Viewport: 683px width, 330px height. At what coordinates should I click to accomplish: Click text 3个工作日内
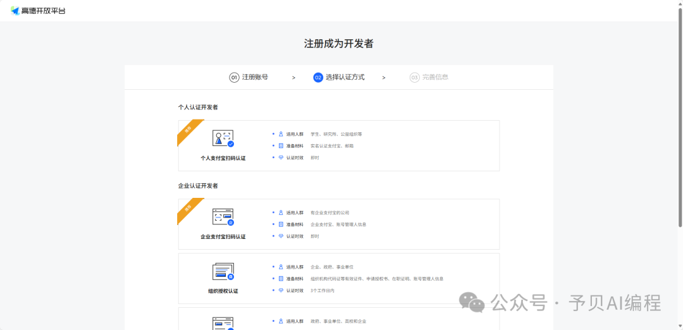tap(323, 290)
